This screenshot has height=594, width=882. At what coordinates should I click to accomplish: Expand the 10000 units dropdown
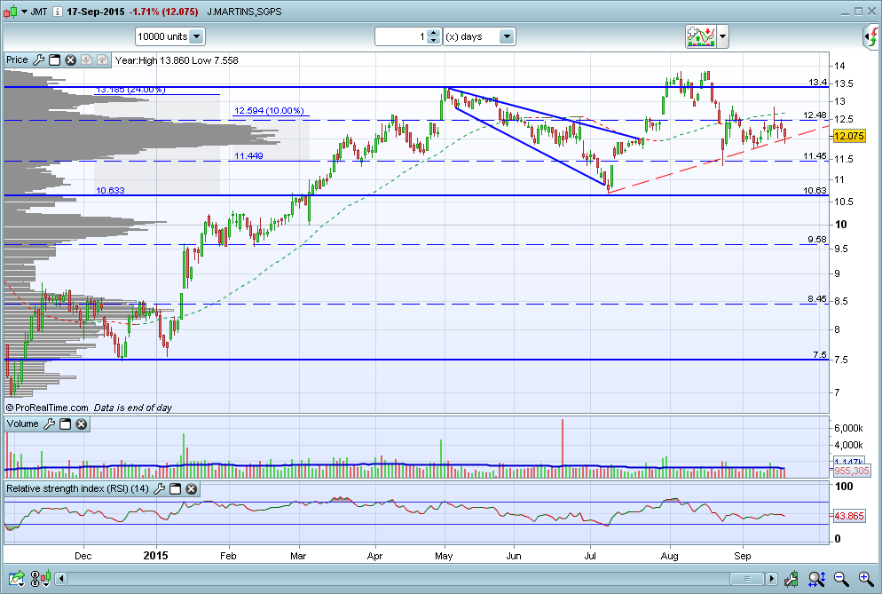[x=196, y=36]
